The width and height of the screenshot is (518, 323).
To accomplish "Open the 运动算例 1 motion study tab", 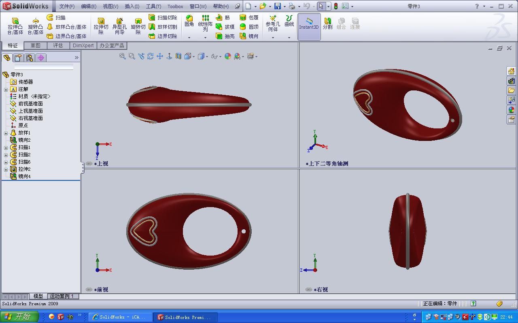I will coord(62,296).
